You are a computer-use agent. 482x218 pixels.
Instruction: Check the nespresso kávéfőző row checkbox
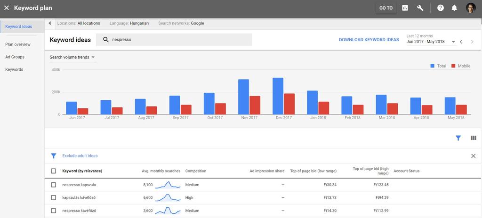pyautogui.click(x=54, y=210)
